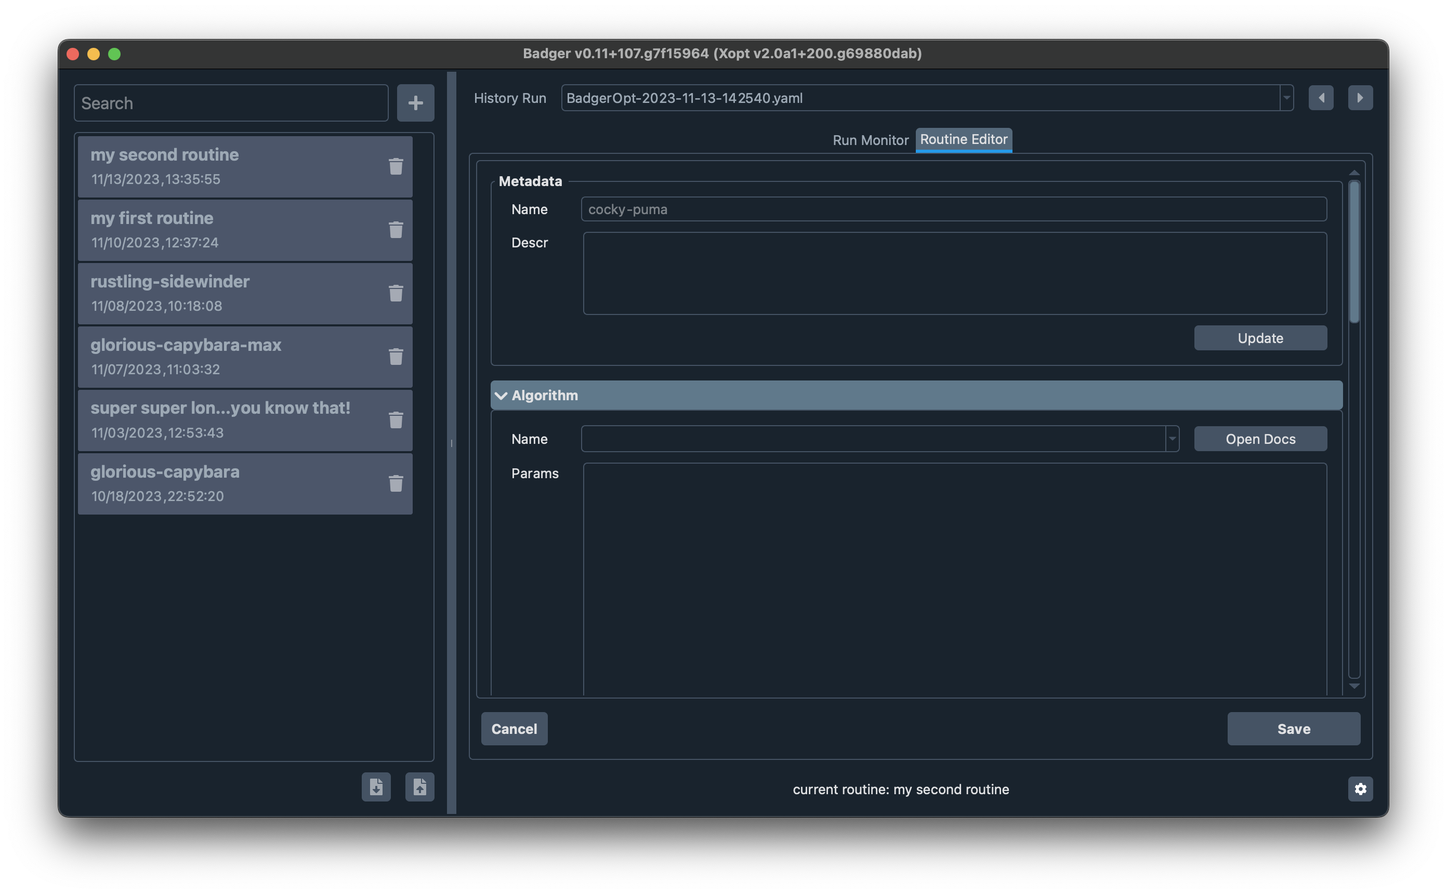1447x894 pixels.
Task: Click the 'current routine: my second routine' status text
Action: tap(901, 790)
